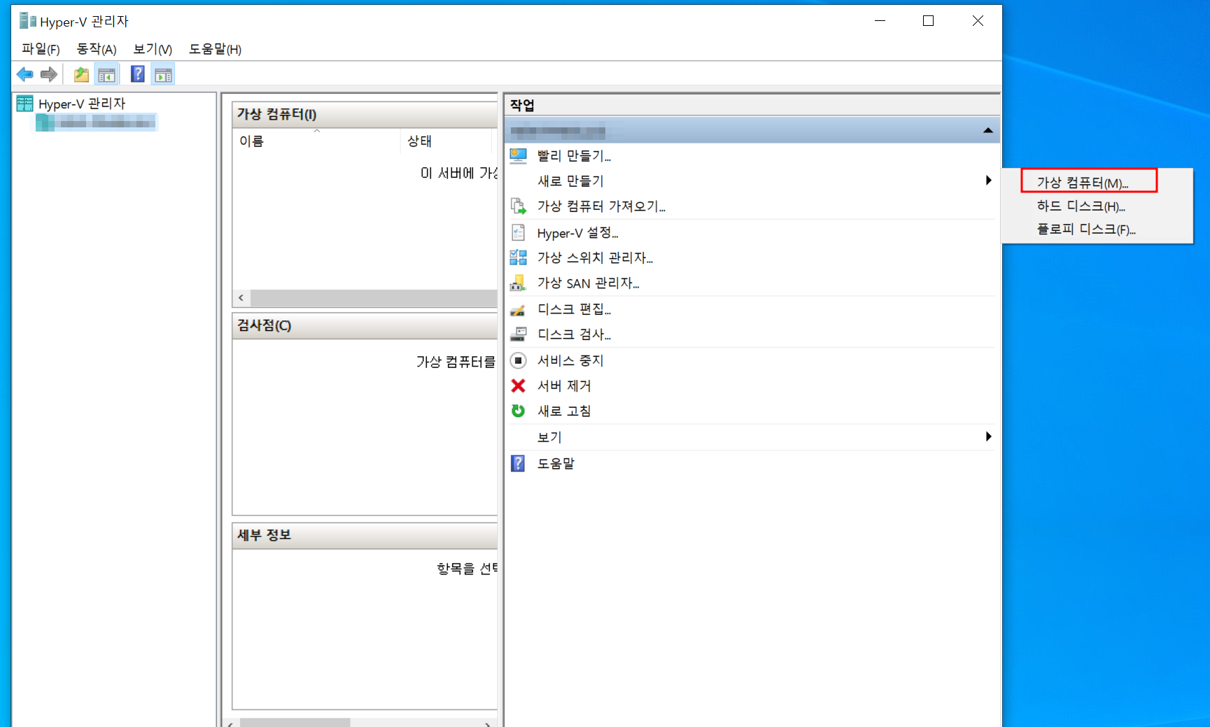Click the 가상 스위치 관리자 icon

pyautogui.click(x=518, y=257)
